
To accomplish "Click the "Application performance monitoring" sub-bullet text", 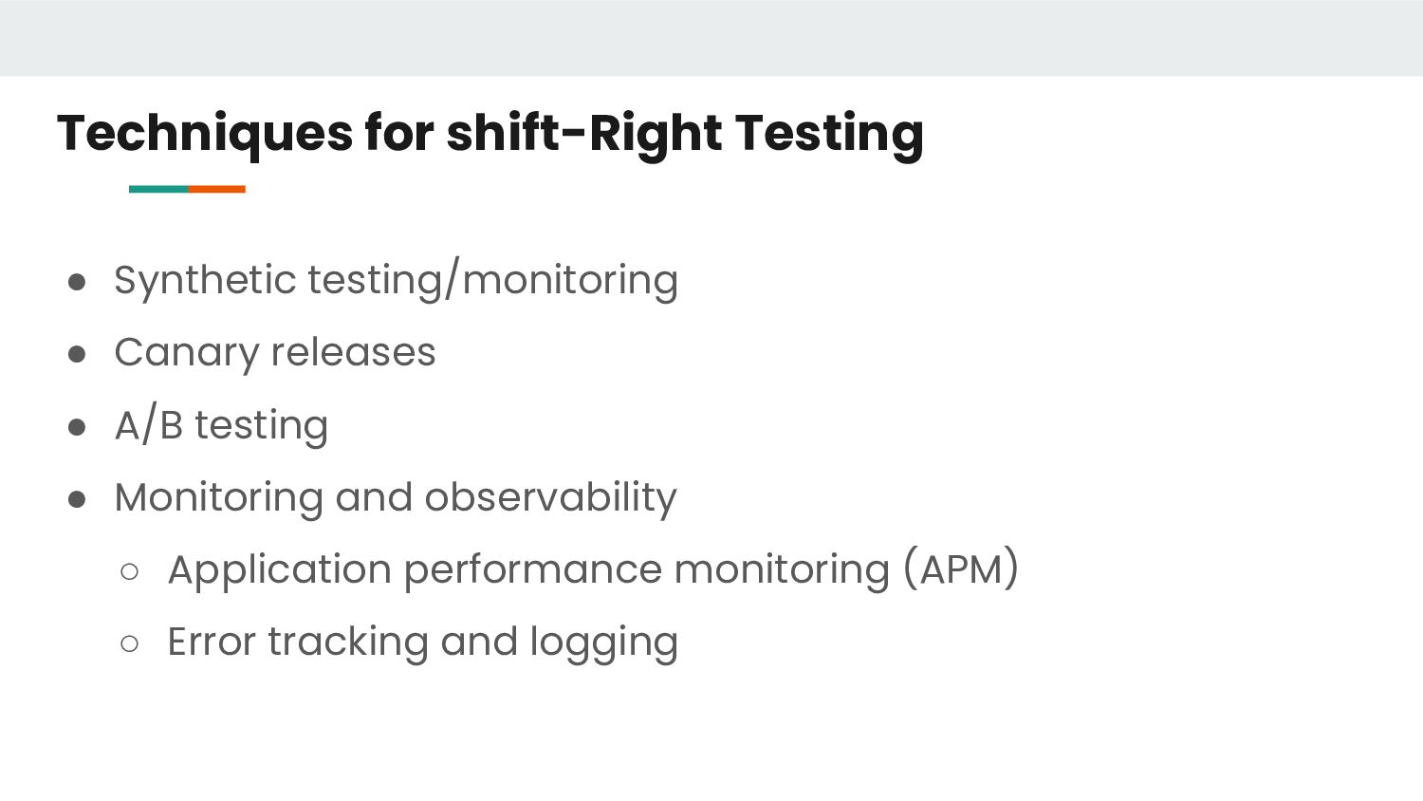I will point(528,569).
